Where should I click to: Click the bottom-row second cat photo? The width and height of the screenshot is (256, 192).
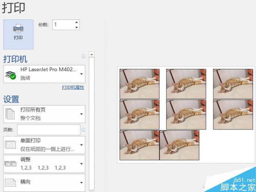(179, 145)
